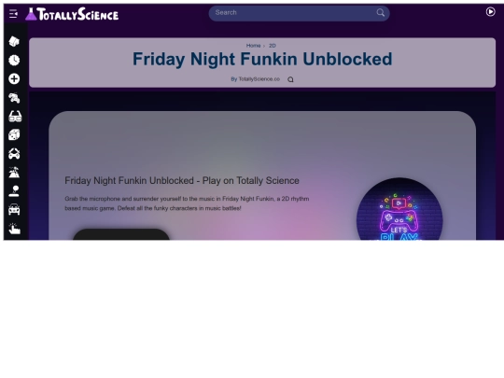Image resolution: width=504 pixels, height=378 pixels.
Task: Click the circular play icon top right
Action: pos(491,12)
